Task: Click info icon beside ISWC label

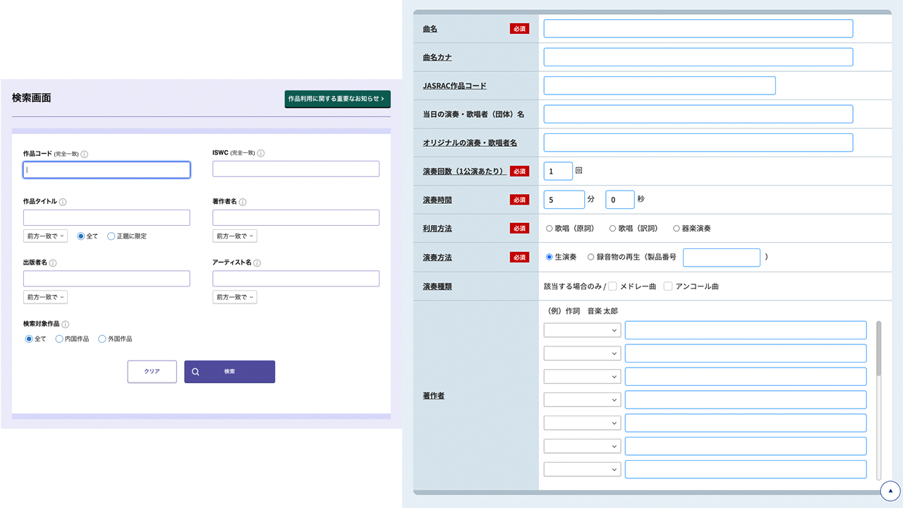Action: coord(261,153)
